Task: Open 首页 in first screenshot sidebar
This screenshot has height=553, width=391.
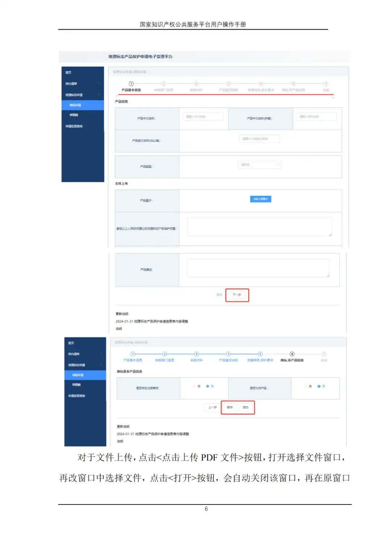Action: pyautogui.click(x=68, y=72)
